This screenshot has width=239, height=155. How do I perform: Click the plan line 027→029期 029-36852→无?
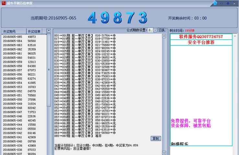coord(85,57)
